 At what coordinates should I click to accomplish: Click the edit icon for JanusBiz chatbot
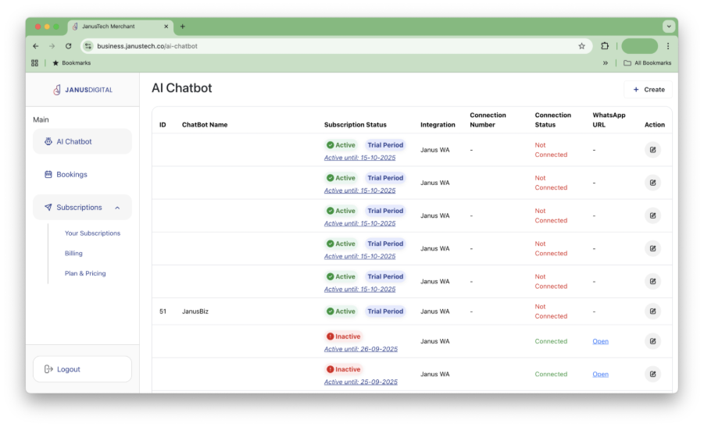coord(652,311)
